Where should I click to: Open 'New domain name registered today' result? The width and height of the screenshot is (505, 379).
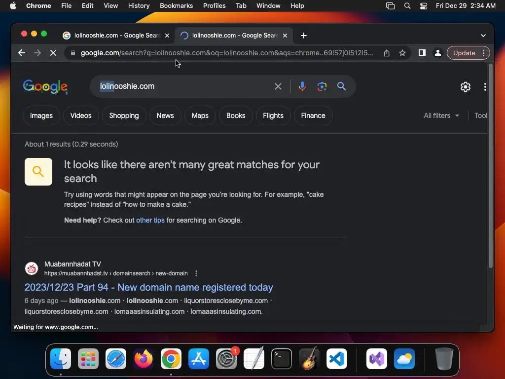pos(149,287)
